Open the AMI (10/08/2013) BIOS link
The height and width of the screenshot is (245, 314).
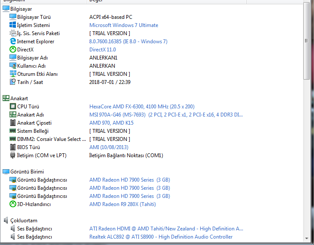tap(109, 147)
